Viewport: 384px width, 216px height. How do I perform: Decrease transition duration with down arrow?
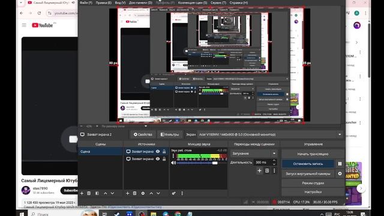tap(274, 164)
